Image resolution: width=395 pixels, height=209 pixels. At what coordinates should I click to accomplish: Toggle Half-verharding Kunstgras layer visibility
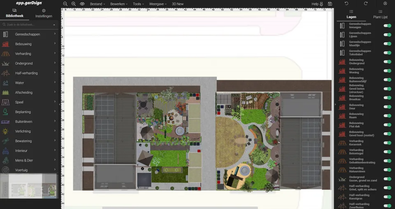click(x=387, y=197)
